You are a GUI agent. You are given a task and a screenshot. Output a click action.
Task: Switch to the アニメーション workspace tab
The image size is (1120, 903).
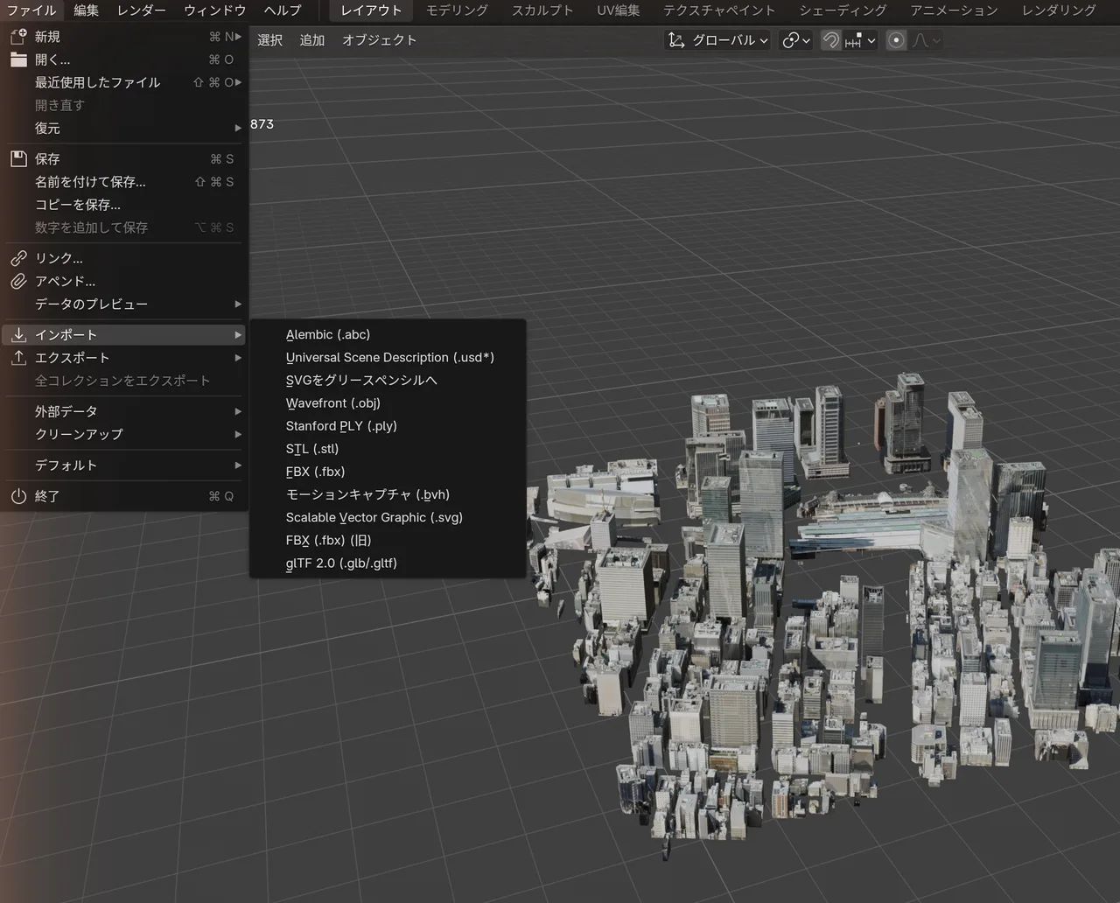(x=954, y=10)
